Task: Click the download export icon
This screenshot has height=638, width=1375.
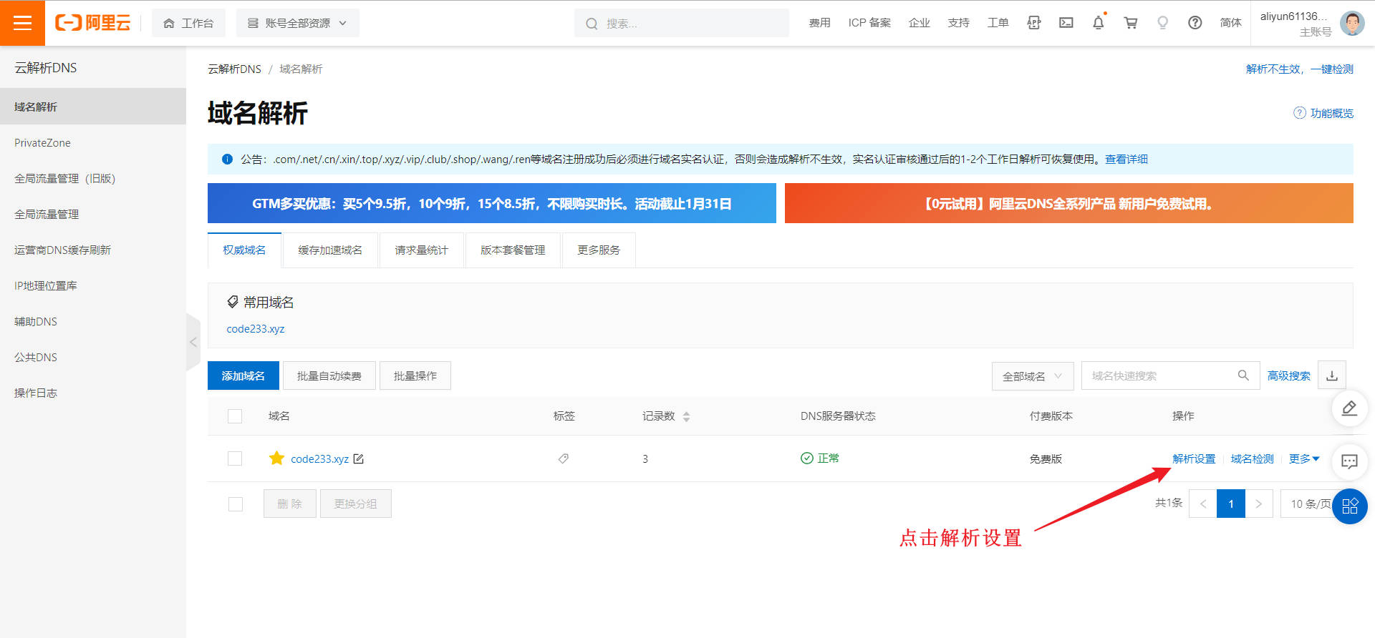Action: (x=1331, y=376)
